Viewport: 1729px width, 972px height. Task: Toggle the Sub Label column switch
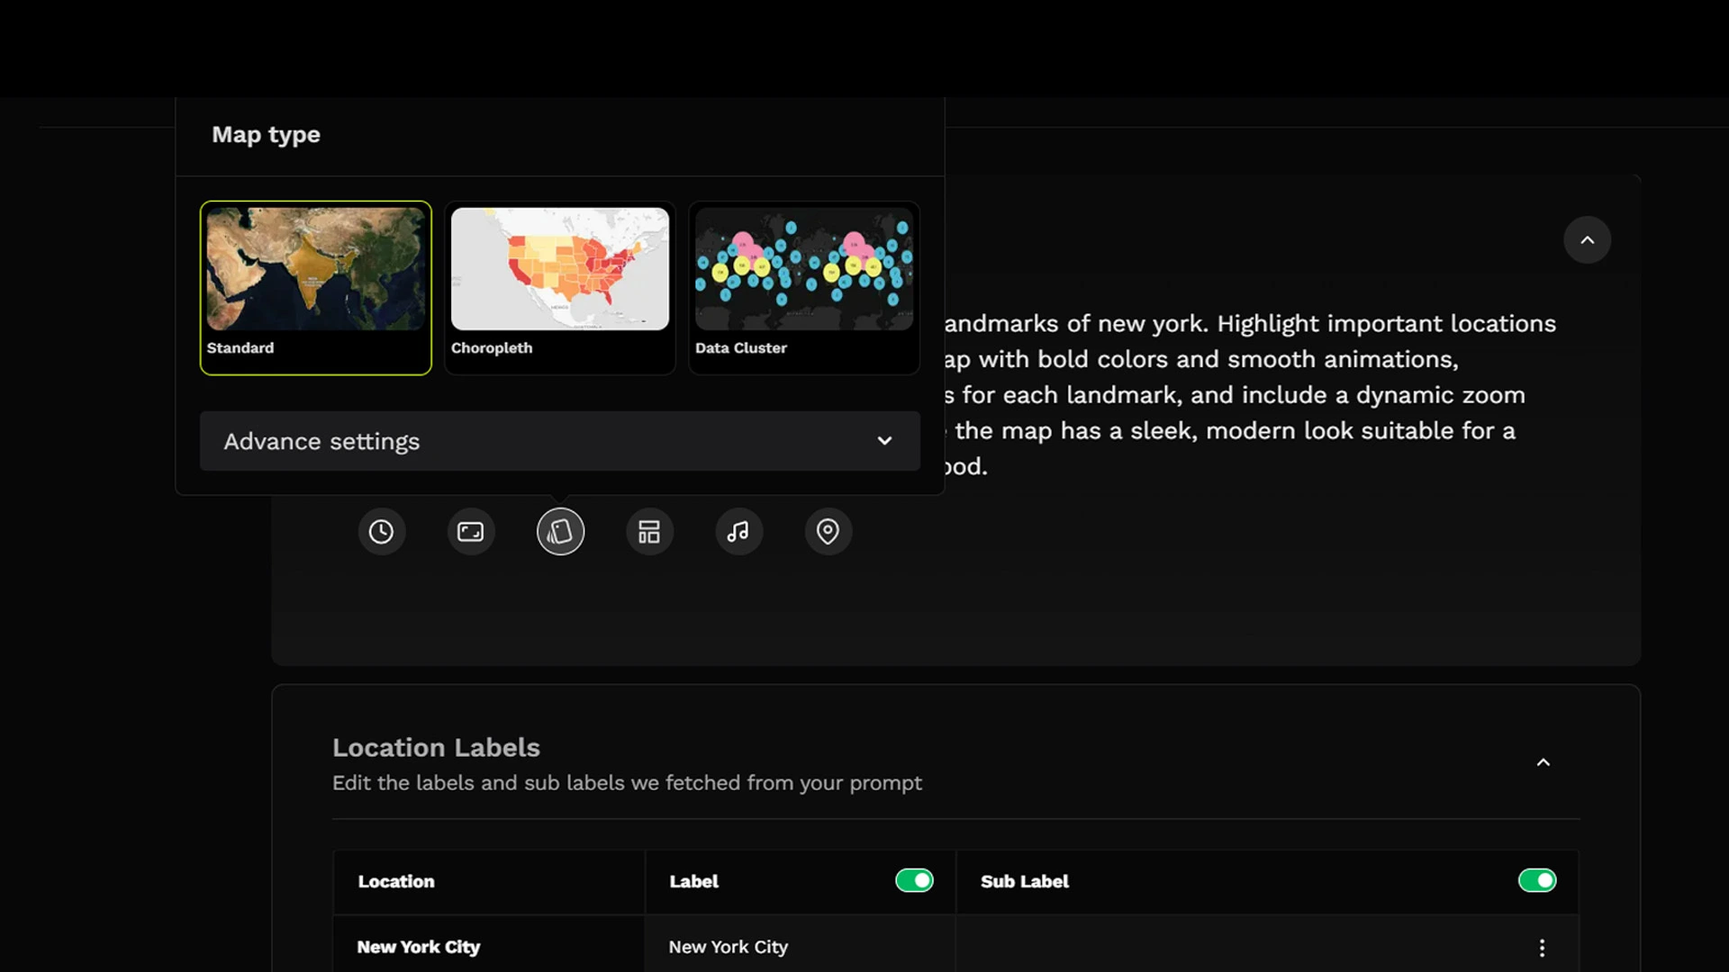pyautogui.click(x=1536, y=880)
